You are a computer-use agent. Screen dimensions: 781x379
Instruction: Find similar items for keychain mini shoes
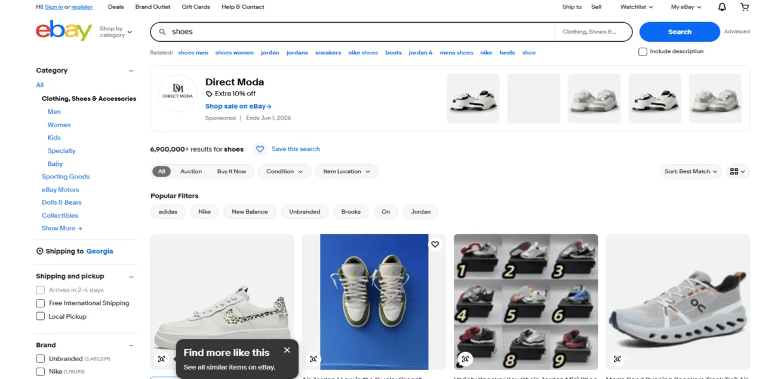coord(466,359)
